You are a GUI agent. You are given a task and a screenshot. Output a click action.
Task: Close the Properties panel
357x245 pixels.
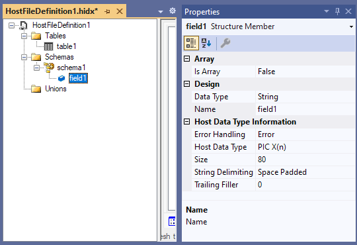pos(348,11)
